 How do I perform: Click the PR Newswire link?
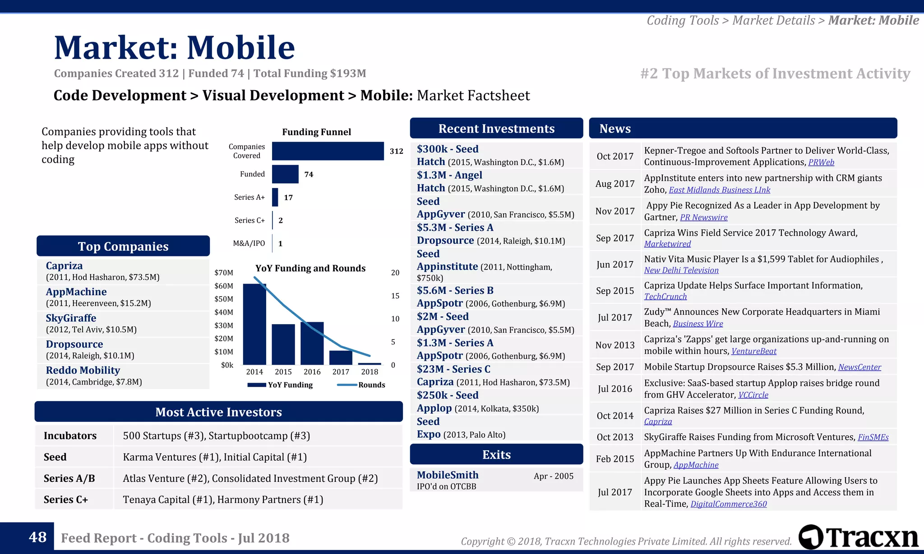(703, 217)
